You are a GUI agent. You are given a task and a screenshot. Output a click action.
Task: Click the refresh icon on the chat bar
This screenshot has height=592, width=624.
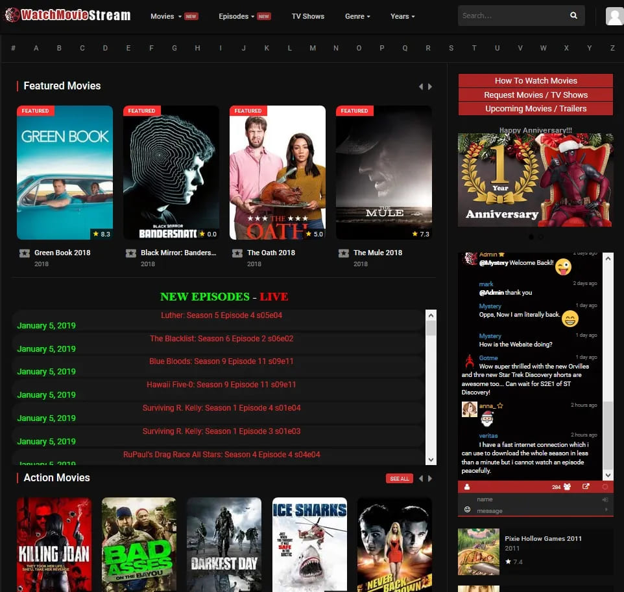(x=606, y=486)
